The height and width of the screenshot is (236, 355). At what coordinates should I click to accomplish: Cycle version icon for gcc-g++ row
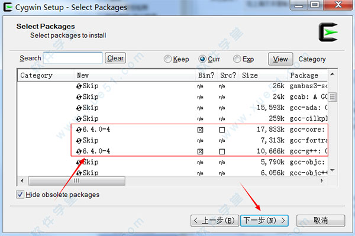pos(79,151)
